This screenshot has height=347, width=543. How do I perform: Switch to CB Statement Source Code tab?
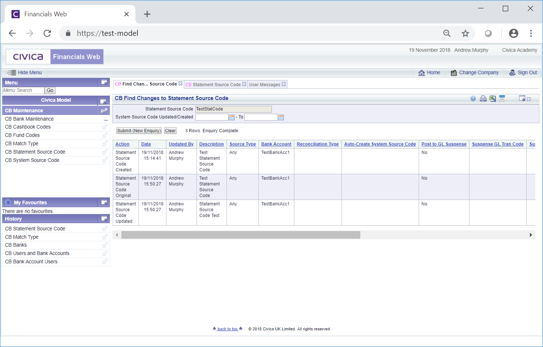click(213, 84)
